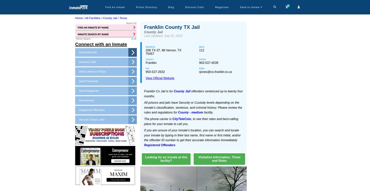Click View Official Website link

point(160,78)
